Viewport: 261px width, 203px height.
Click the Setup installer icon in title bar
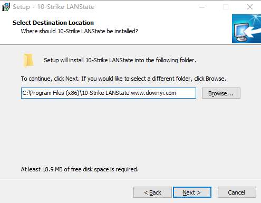point(6,7)
